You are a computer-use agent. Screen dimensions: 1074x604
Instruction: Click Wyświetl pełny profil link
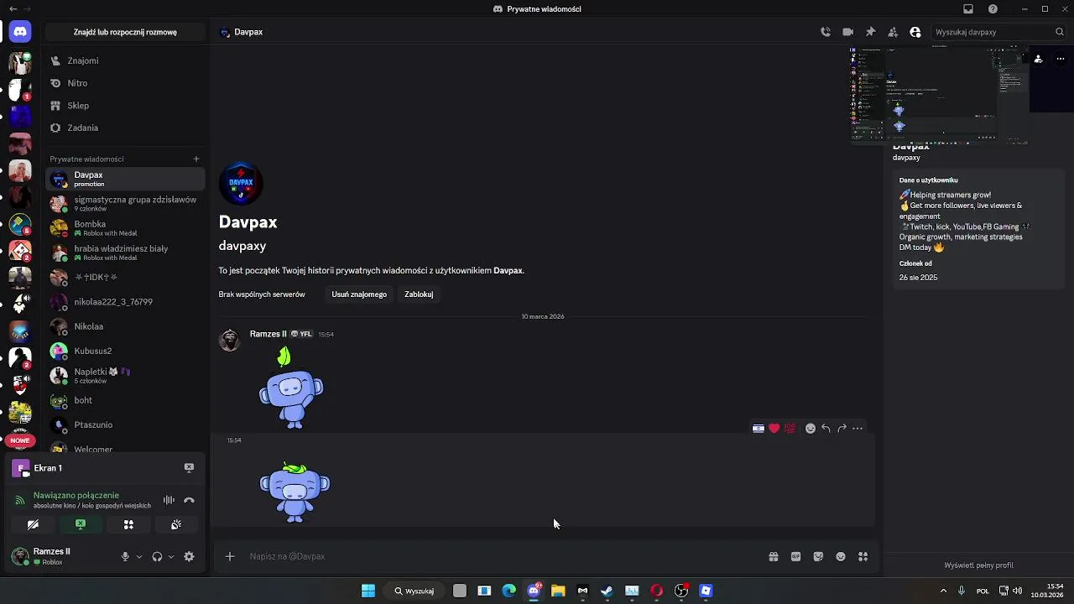pyautogui.click(x=978, y=565)
